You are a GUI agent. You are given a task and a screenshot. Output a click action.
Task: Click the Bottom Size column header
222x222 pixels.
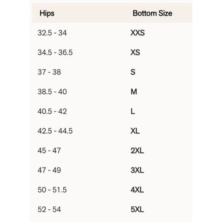pos(152,13)
